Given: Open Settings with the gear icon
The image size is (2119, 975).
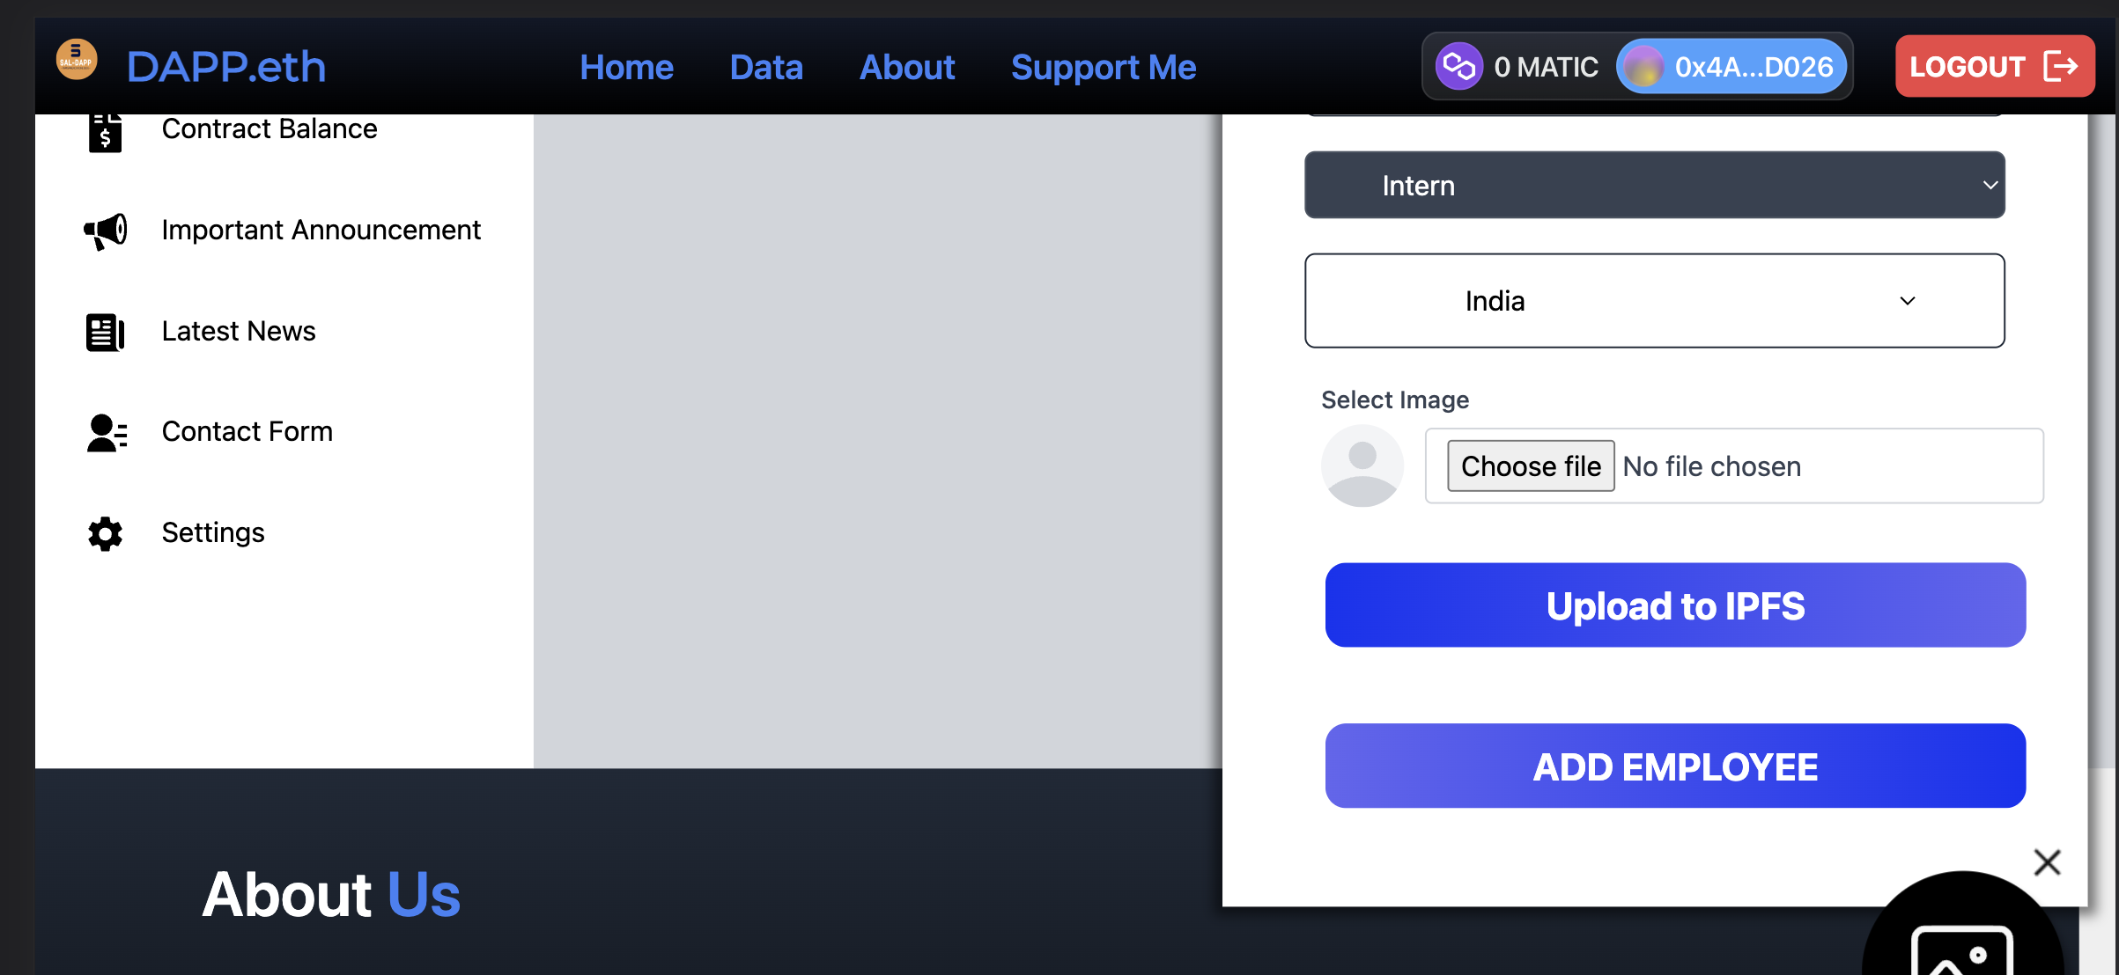Looking at the screenshot, I should [104, 533].
